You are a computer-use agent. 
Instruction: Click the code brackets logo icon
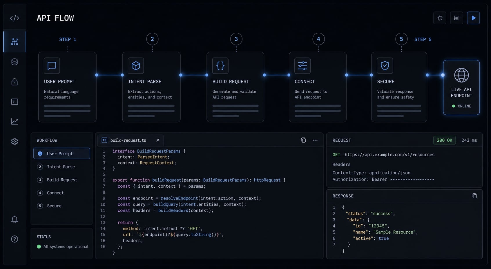point(15,18)
